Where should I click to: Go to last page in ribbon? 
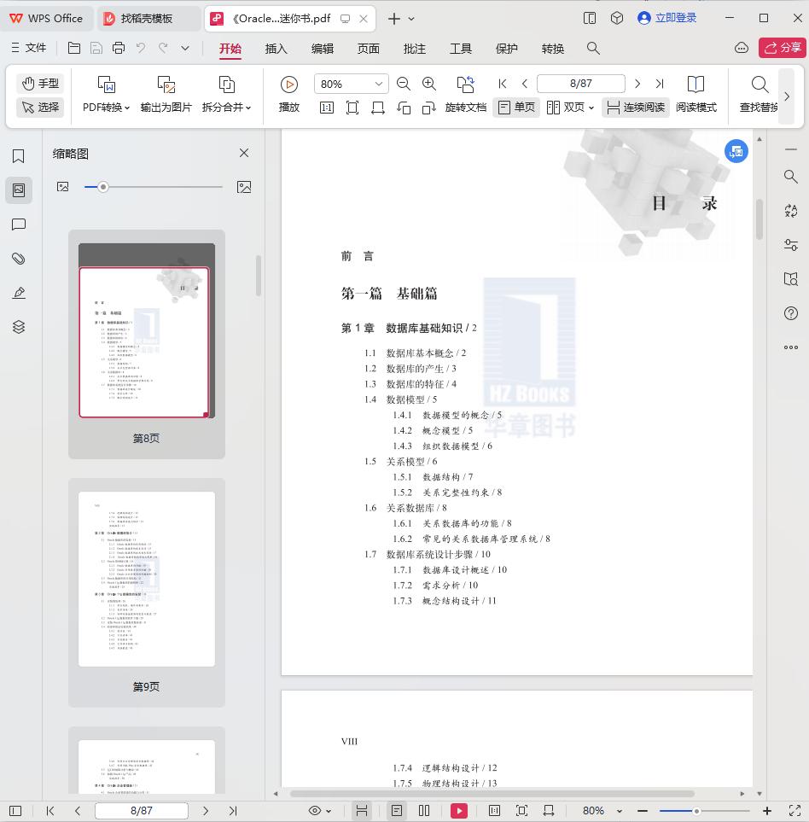click(660, 84)
